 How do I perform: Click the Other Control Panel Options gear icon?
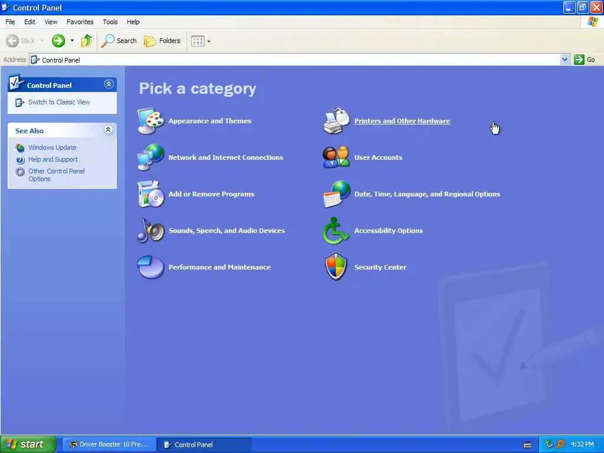[x=20, y=172]
